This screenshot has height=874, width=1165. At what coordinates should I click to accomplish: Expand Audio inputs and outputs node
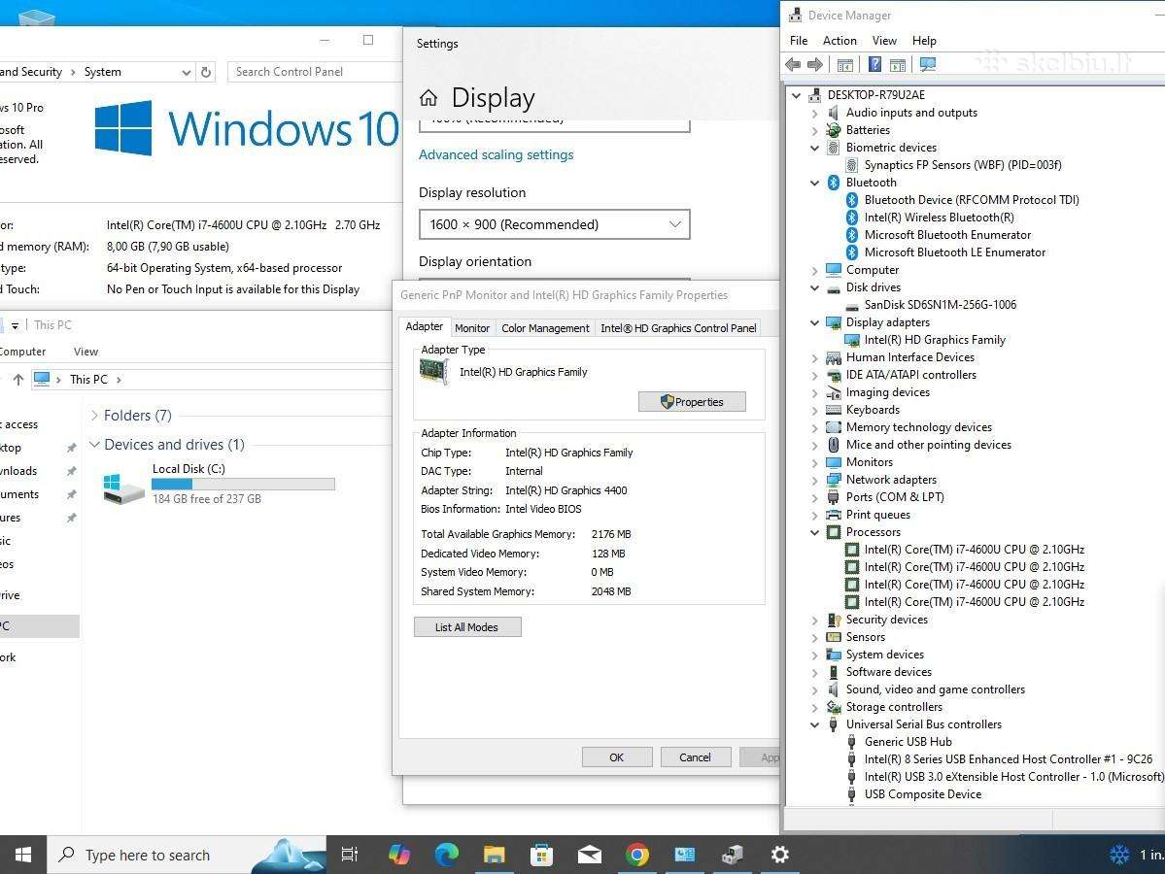coord(815,113)
